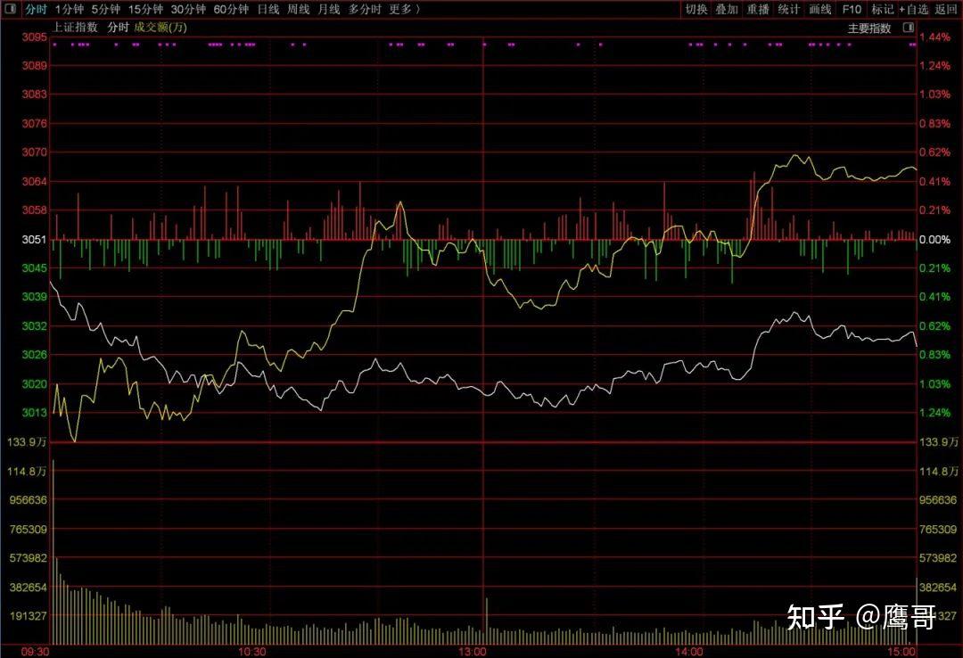
Task: Click the 返回 back button
Action: tap(946, 9)
